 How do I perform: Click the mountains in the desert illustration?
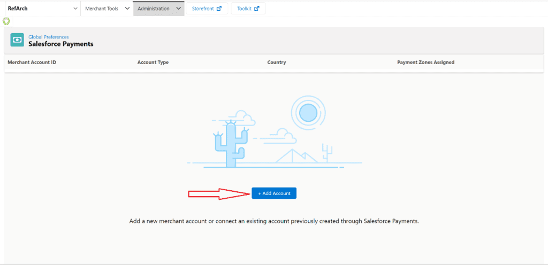[x=296, y=157]
